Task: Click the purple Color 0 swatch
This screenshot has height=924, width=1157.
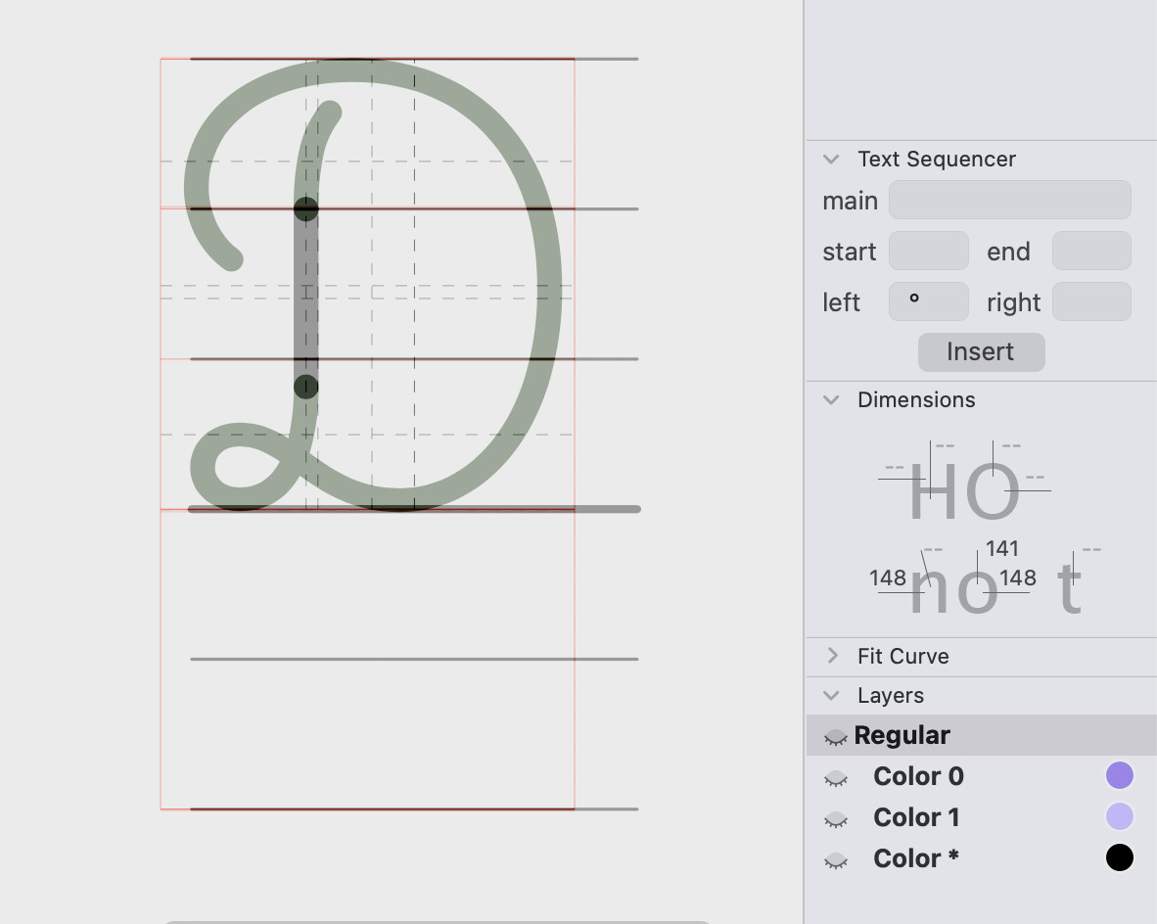Action: (1119, 775)
